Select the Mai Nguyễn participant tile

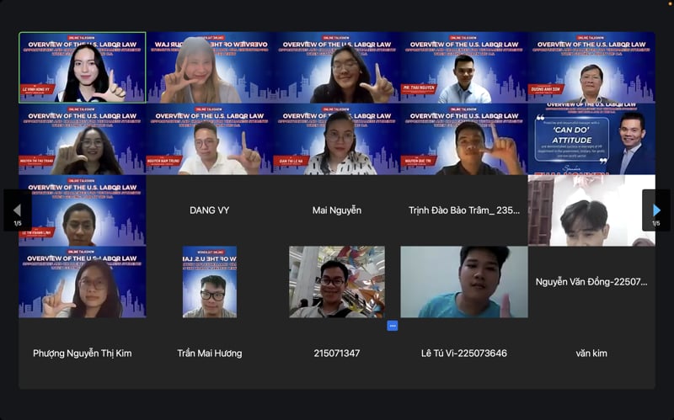pyautogui.click(x=336, y=210)
